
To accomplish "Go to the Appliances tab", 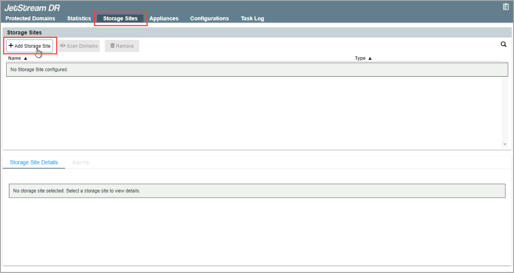I will click(x=164, y=19).
